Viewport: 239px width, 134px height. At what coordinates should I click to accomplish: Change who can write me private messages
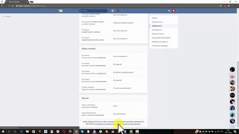120,56
